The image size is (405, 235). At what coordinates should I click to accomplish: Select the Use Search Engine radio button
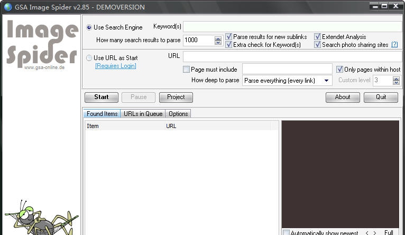click(89, 27)
